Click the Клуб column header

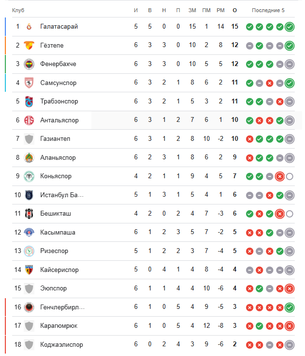coord(18,10)
